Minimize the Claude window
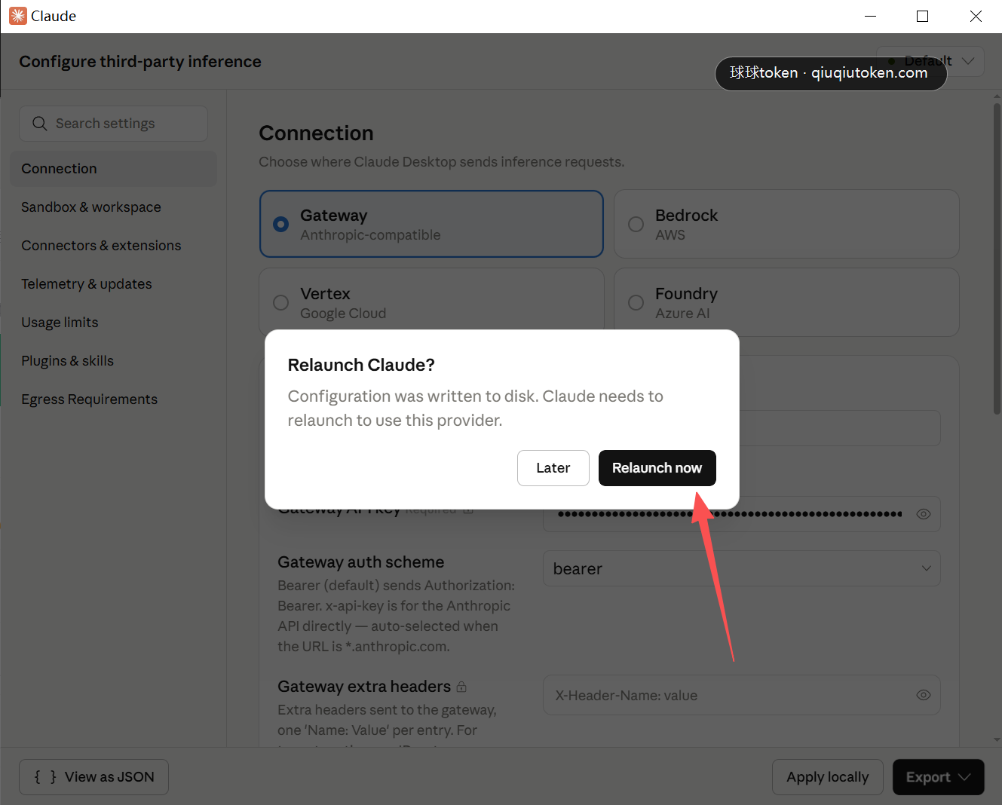 [x=870, y=16]
